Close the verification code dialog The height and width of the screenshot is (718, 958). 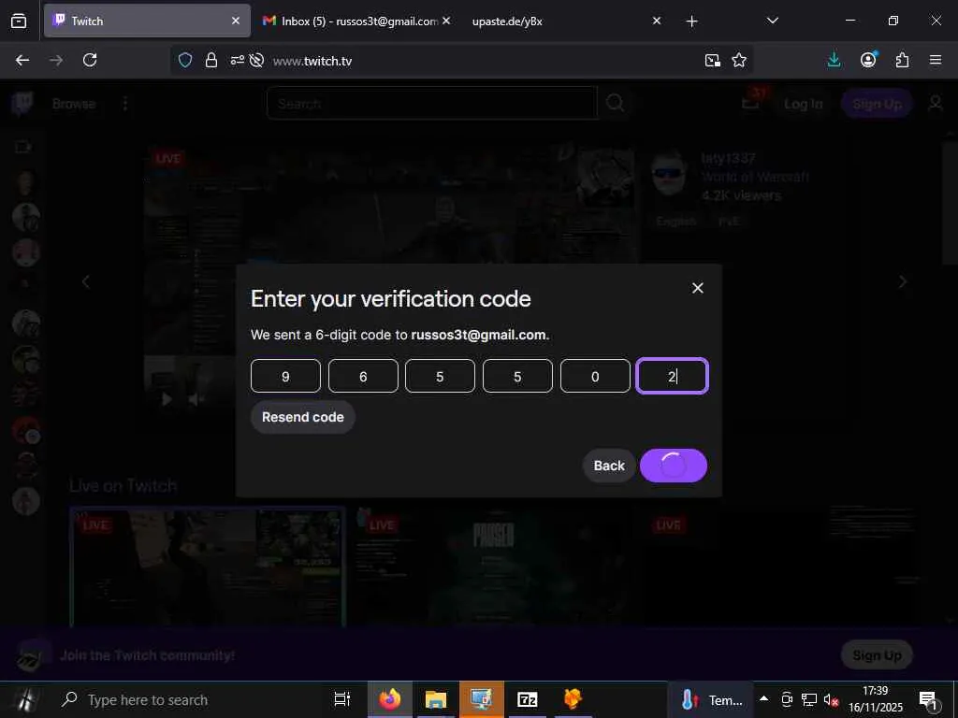(x=697, y=288)
